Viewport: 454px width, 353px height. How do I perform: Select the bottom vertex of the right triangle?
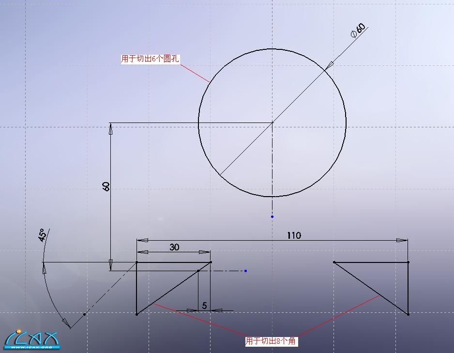click(408, 314)
